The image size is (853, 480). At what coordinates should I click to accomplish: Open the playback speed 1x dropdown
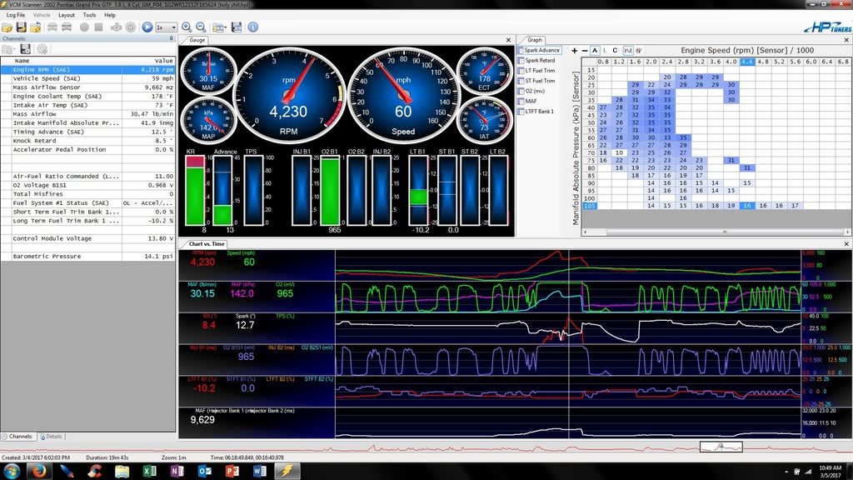pyautogui.click(x=166, y=27)
